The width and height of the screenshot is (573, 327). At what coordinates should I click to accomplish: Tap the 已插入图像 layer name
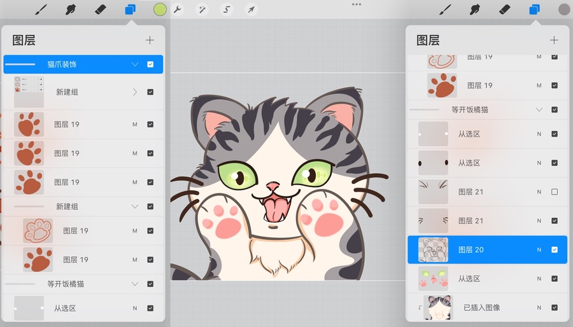point(482,308)
